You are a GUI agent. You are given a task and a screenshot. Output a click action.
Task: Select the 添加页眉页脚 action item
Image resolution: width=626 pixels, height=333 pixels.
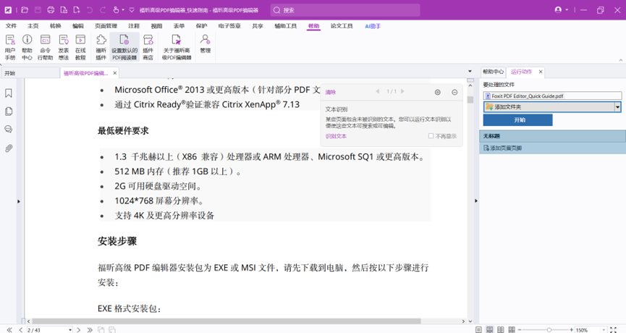(x=552, y=148)
